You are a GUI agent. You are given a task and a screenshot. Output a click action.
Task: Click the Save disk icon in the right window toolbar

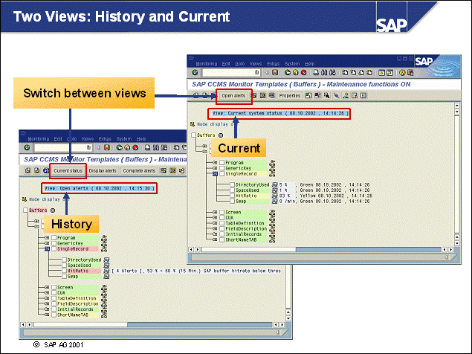click(274, 73)
